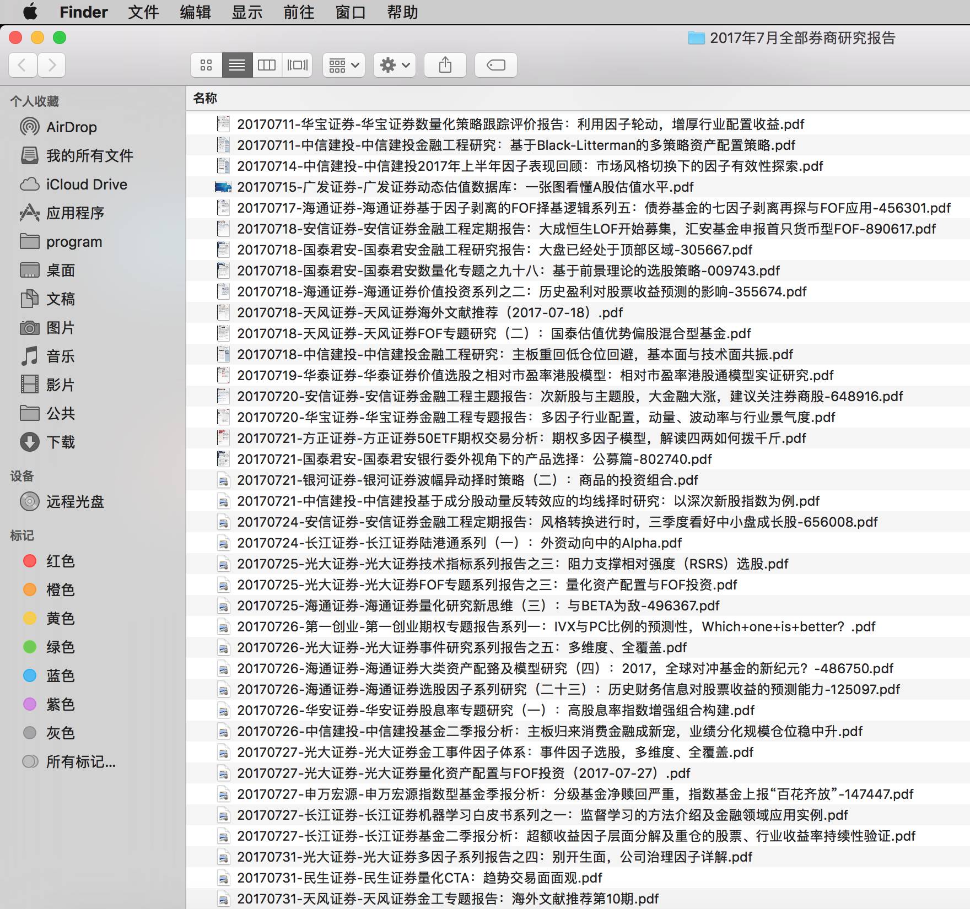Open the 窗口 menu
Viewport: 970px width, 909px height.
351,12
